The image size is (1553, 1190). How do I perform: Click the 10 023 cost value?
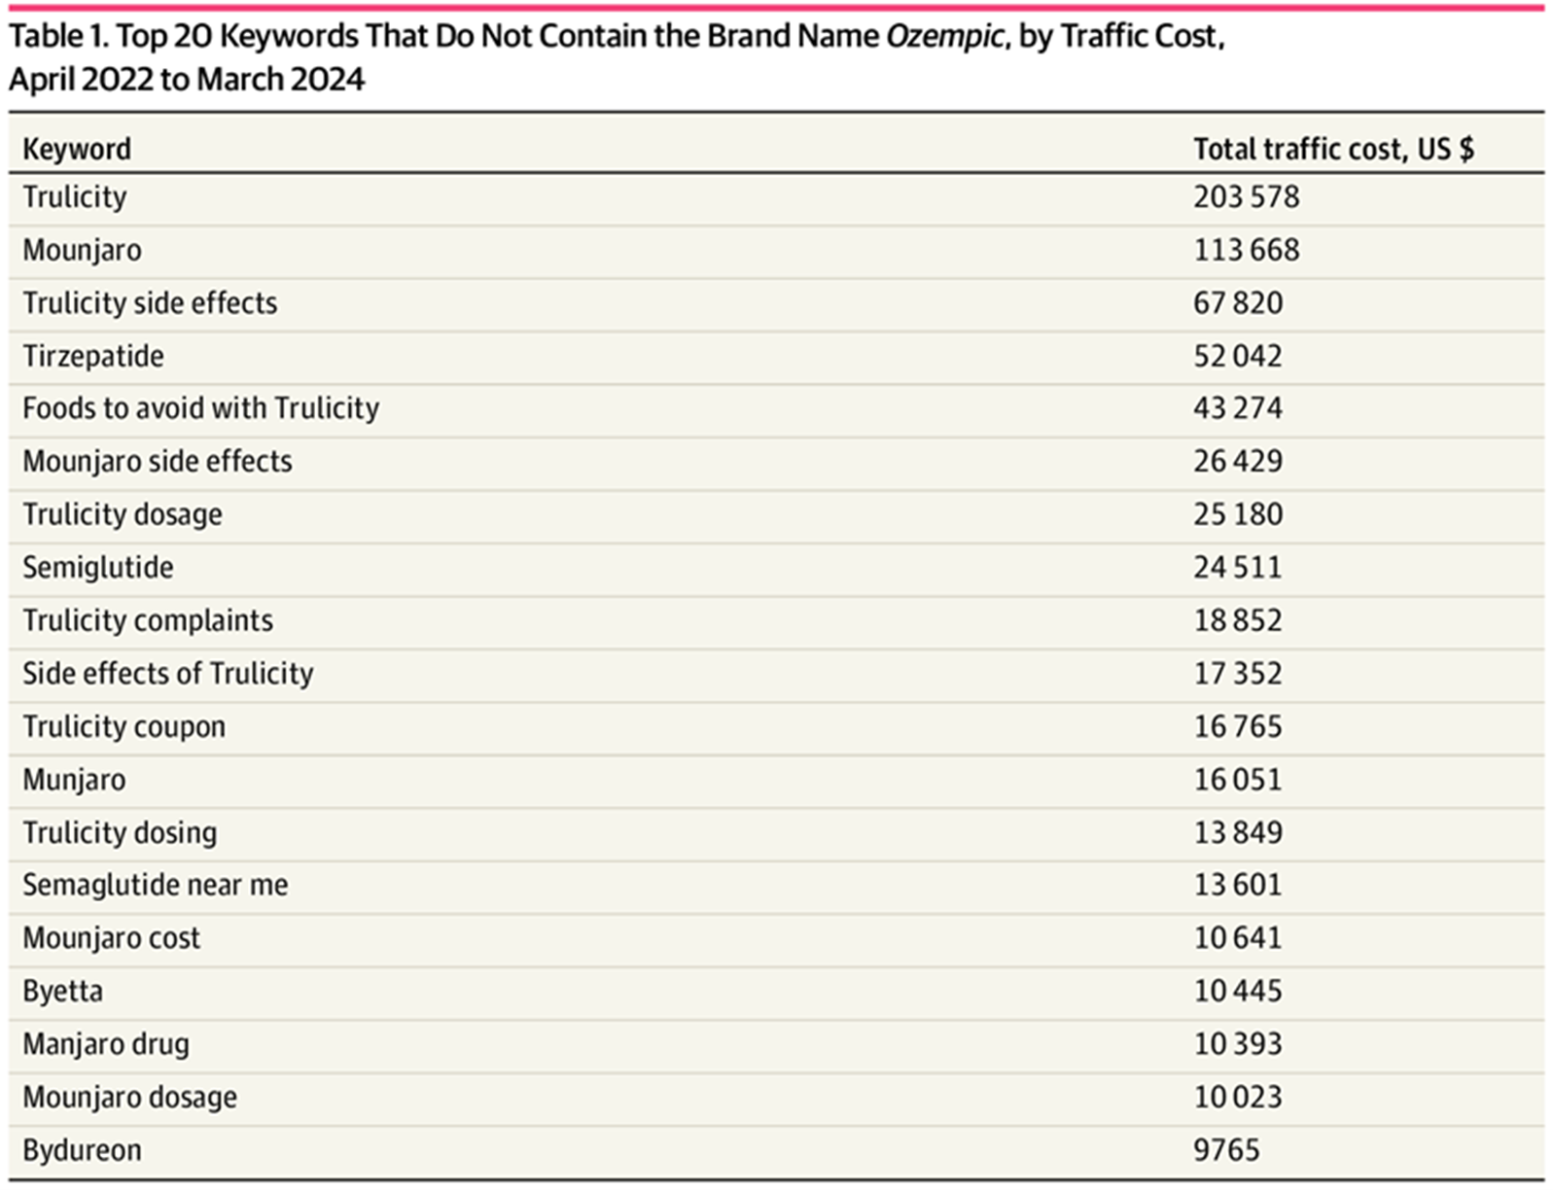(1237, 1097)
